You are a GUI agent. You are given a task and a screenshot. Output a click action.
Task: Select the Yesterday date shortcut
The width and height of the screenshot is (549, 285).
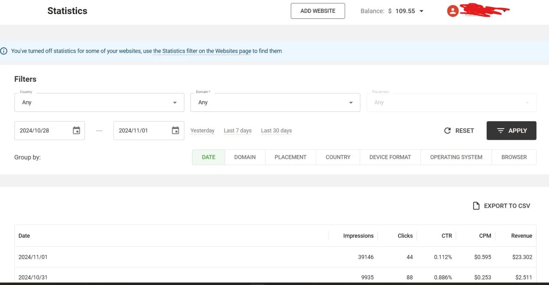[202, 130]
